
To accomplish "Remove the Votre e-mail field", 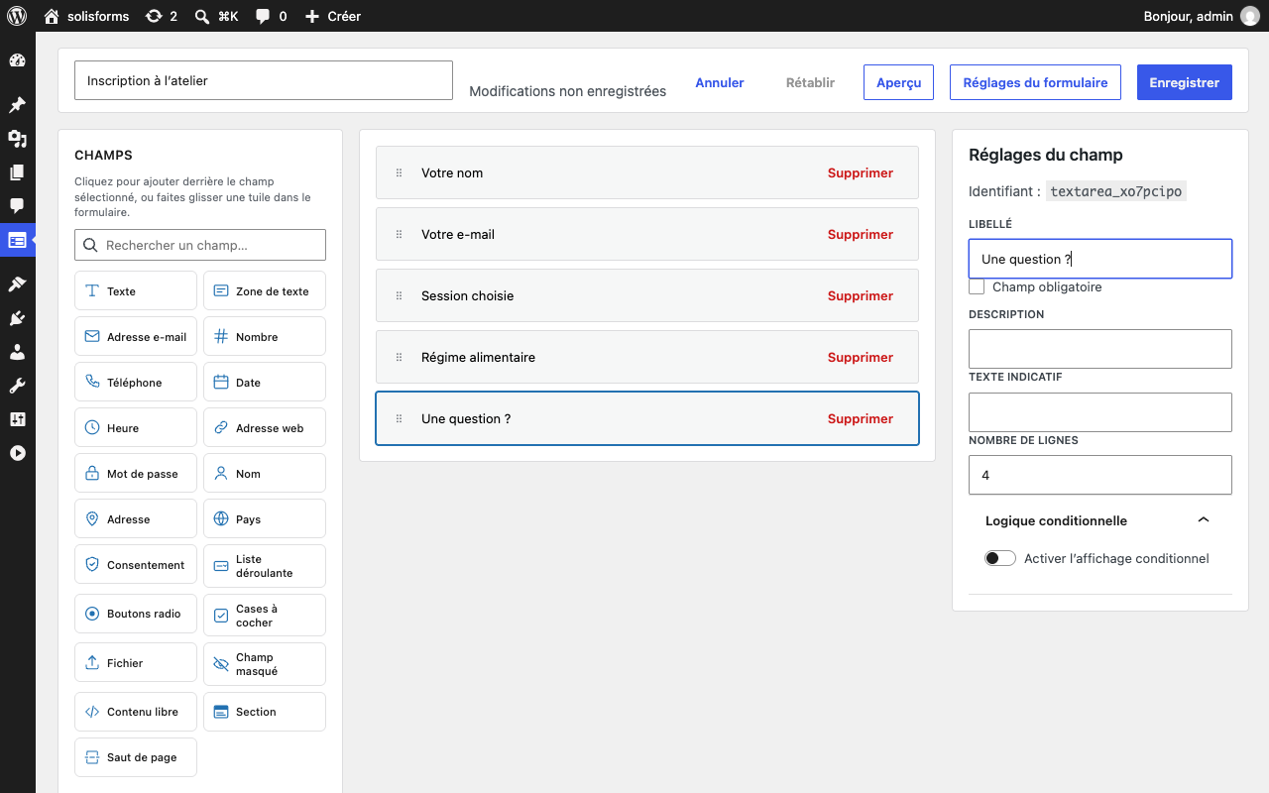I will [861, 234].
